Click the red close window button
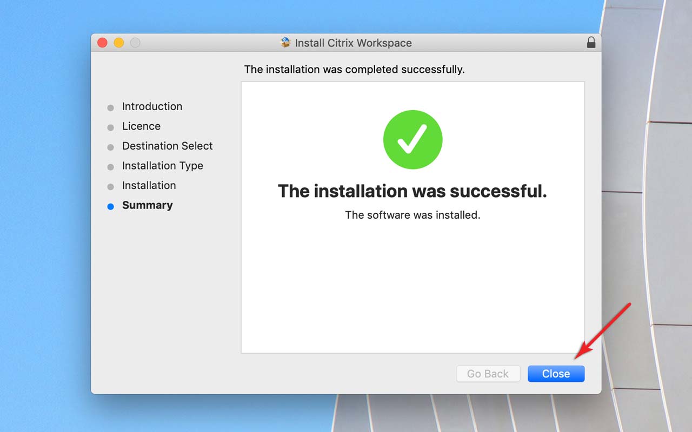The width and height of the screenshot is (692, 432). pyautogui.click(x=102, y=43)
